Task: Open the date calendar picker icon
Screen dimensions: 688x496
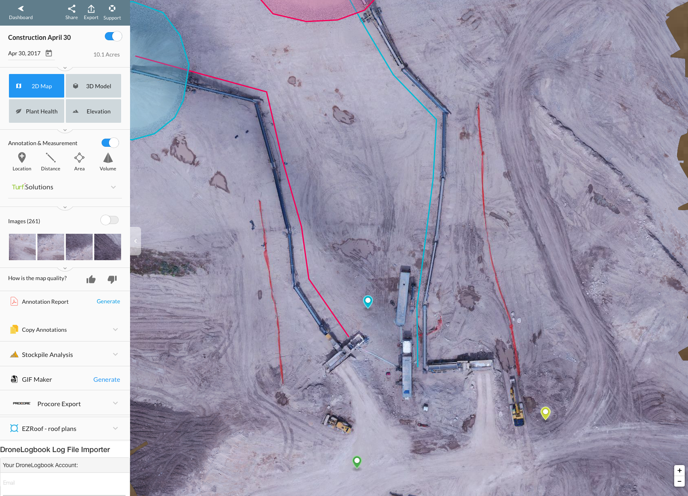Action: tap(49, 53)
